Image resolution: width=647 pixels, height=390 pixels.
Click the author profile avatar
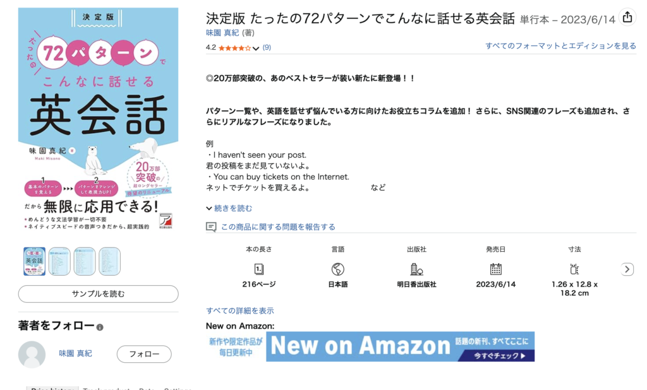point(32,354)
